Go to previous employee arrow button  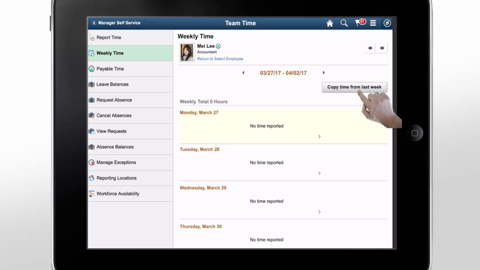coord(370,48)
